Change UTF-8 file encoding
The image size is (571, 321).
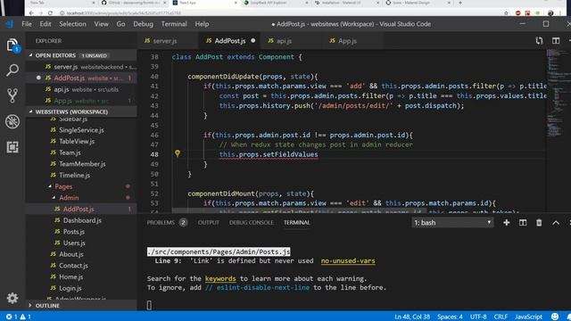[x=478, y=317]
